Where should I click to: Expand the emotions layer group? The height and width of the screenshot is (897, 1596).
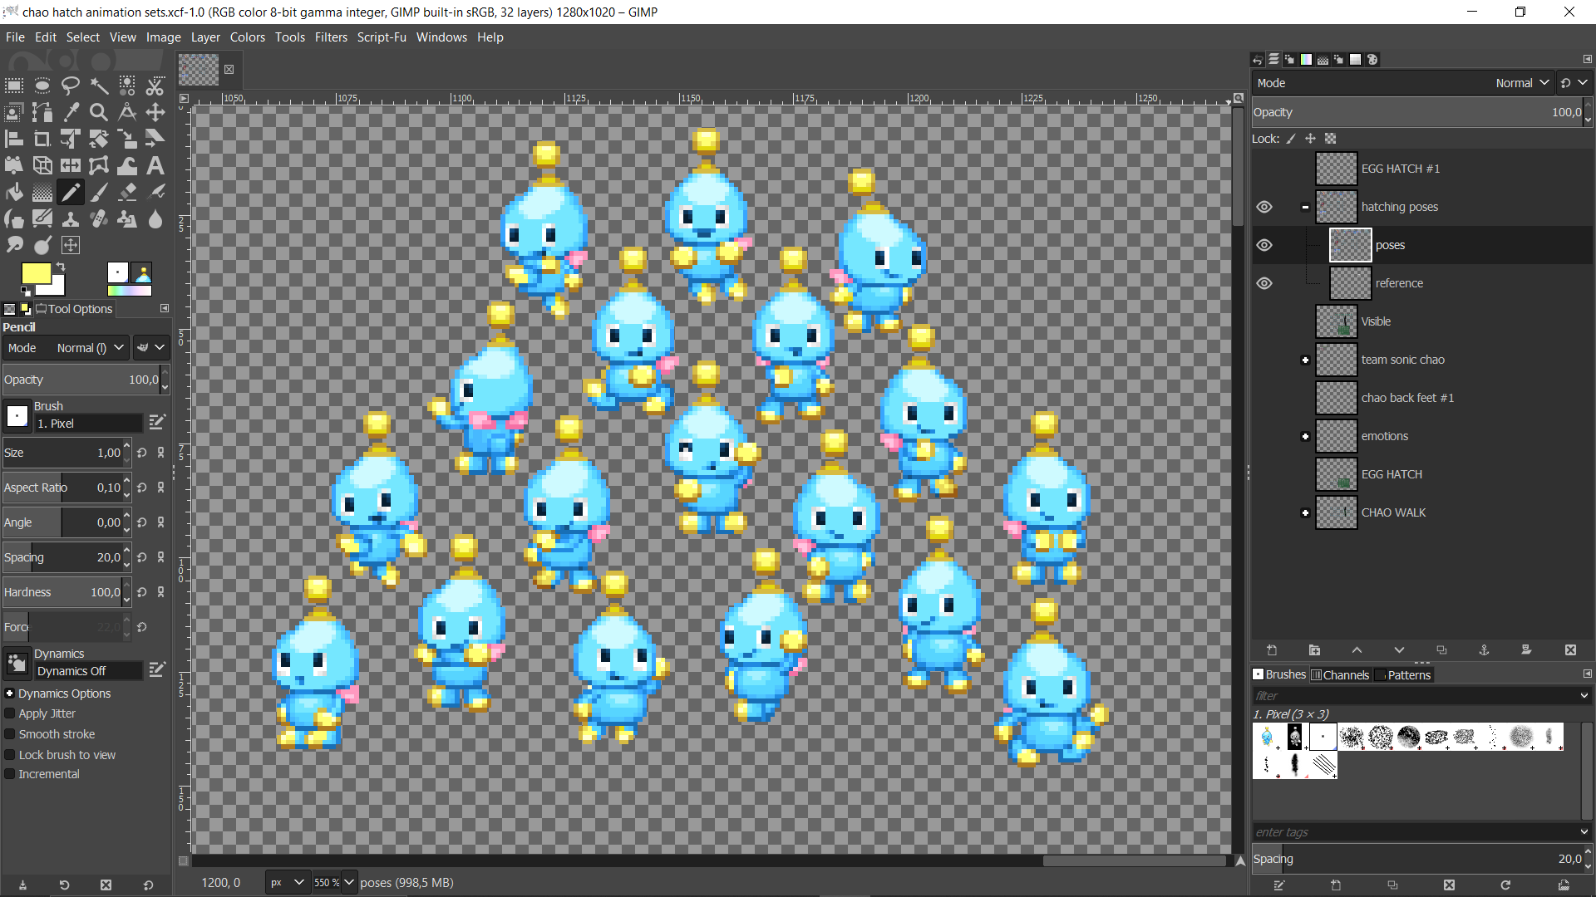1305,436
